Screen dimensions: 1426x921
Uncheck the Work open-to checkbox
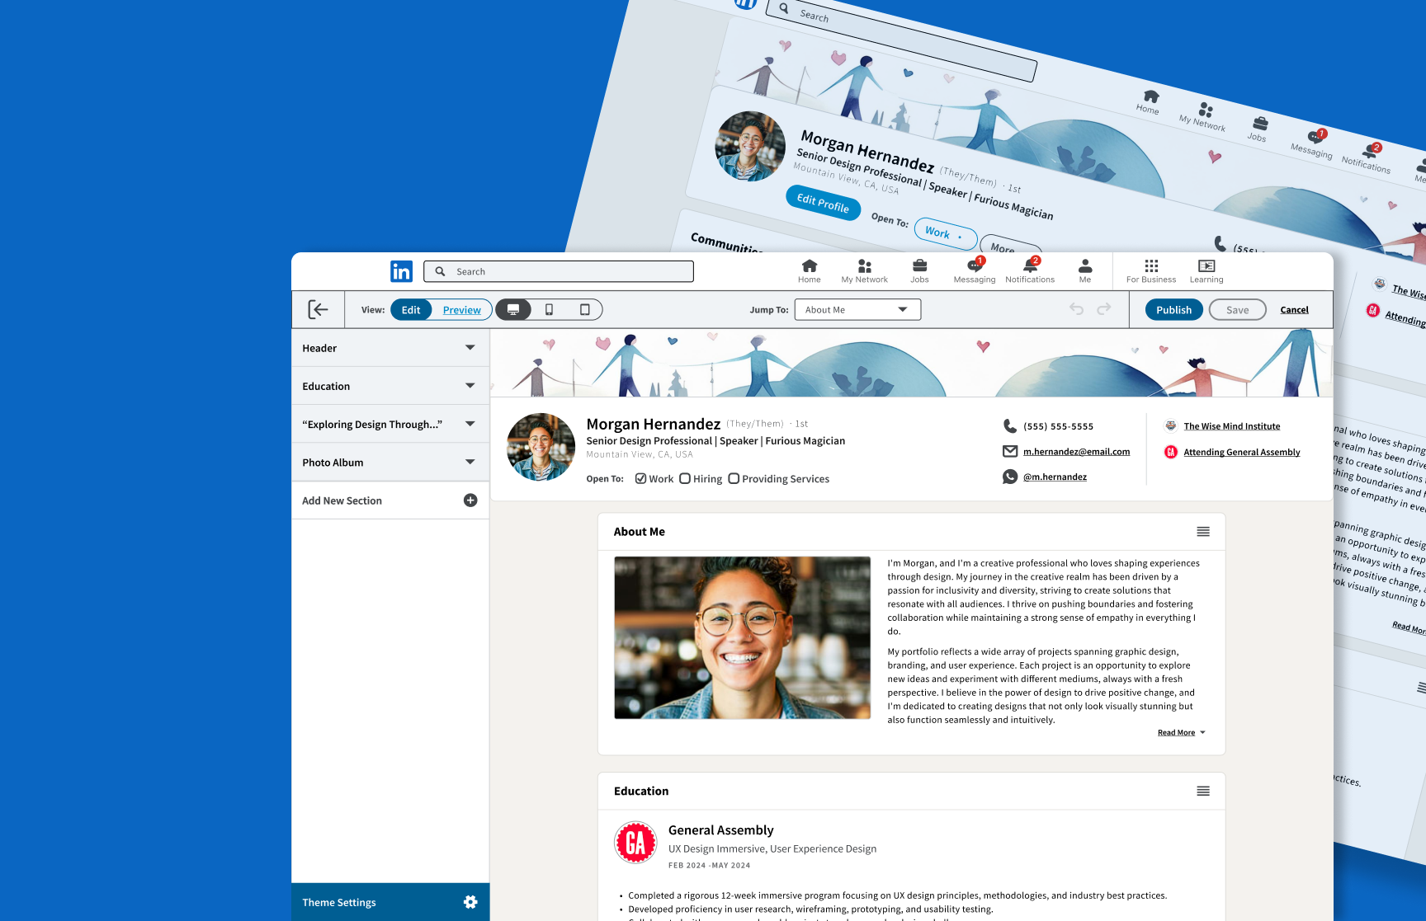[x=640, y=478]
